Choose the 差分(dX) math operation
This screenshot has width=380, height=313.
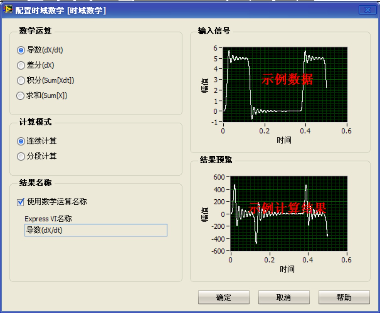21,65
